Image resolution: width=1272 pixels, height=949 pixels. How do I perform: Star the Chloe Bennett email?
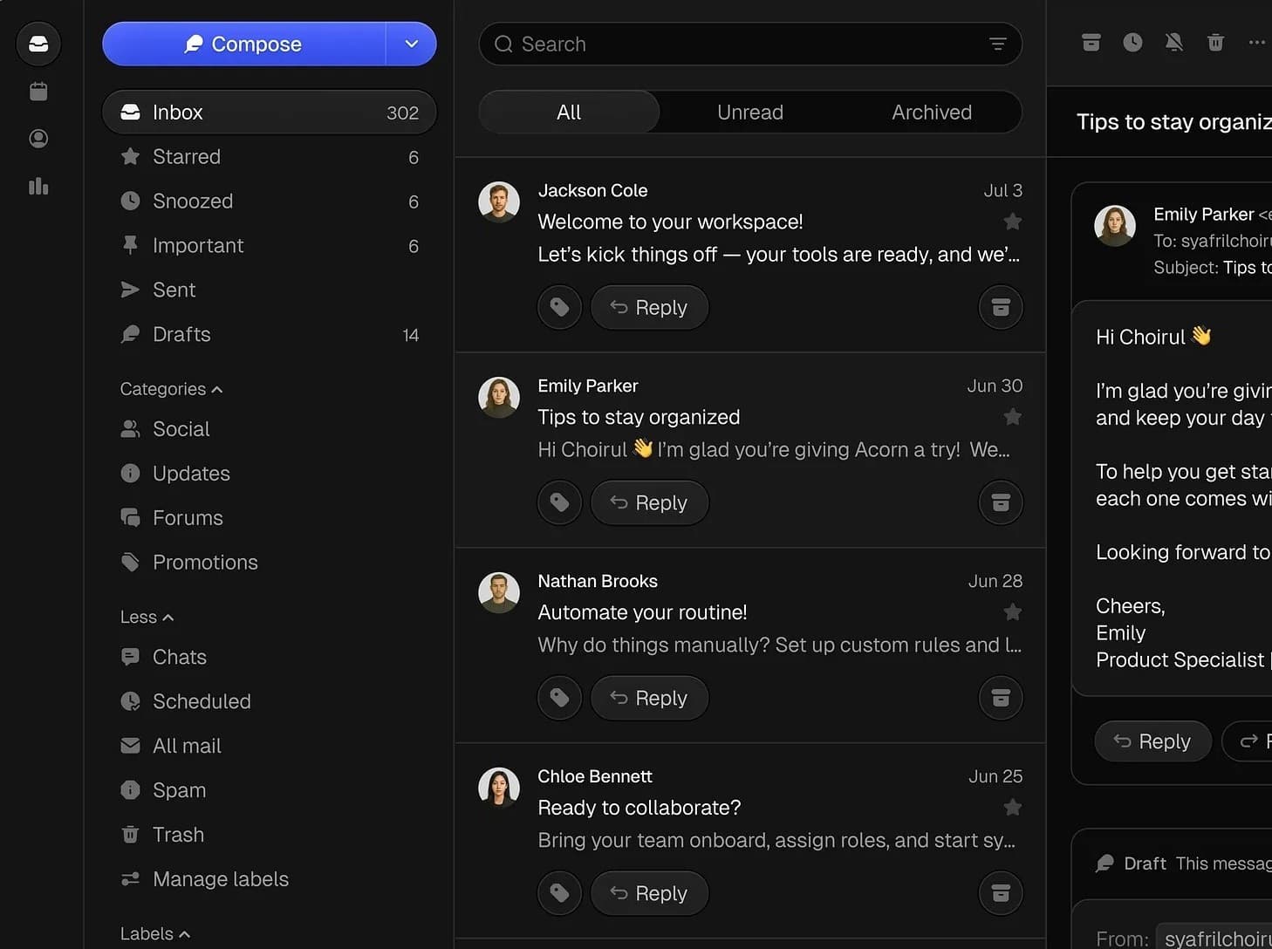pyautogui.click(x=1012, y=808)
